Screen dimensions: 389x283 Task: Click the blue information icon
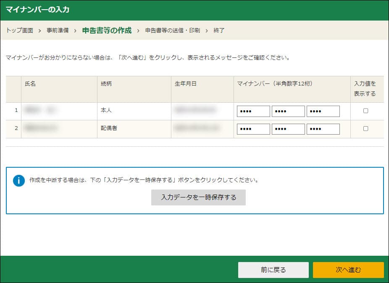pos(19,181)
